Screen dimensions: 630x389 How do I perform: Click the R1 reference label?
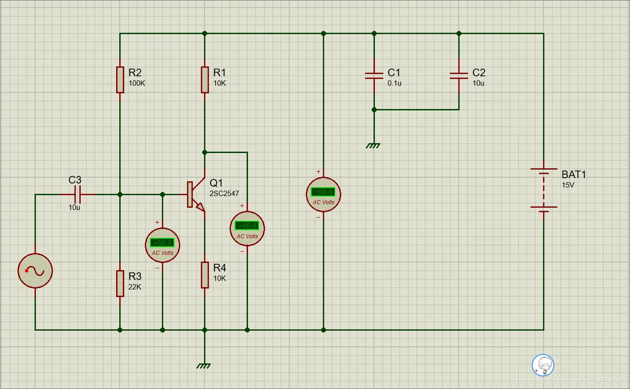pos(220,72)
